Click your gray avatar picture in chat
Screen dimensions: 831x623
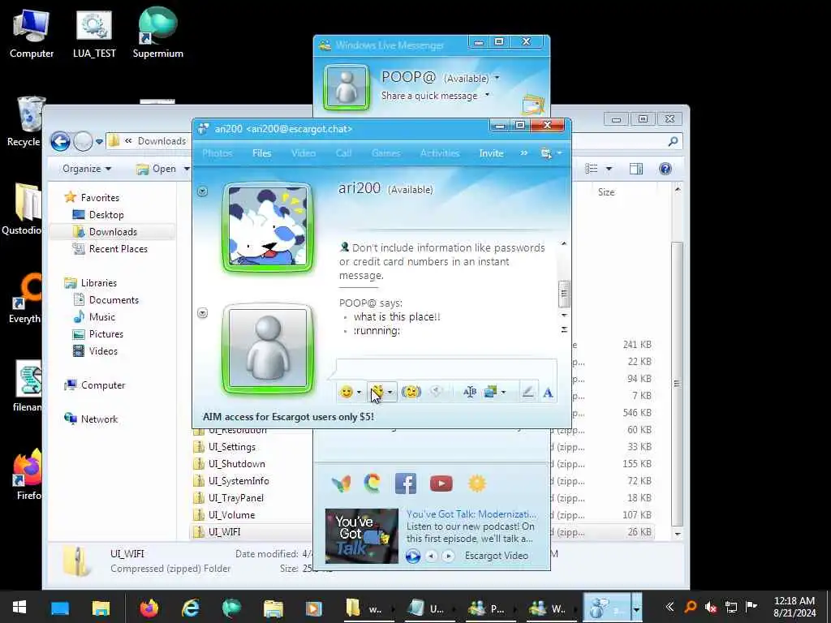tap(268, 349)
